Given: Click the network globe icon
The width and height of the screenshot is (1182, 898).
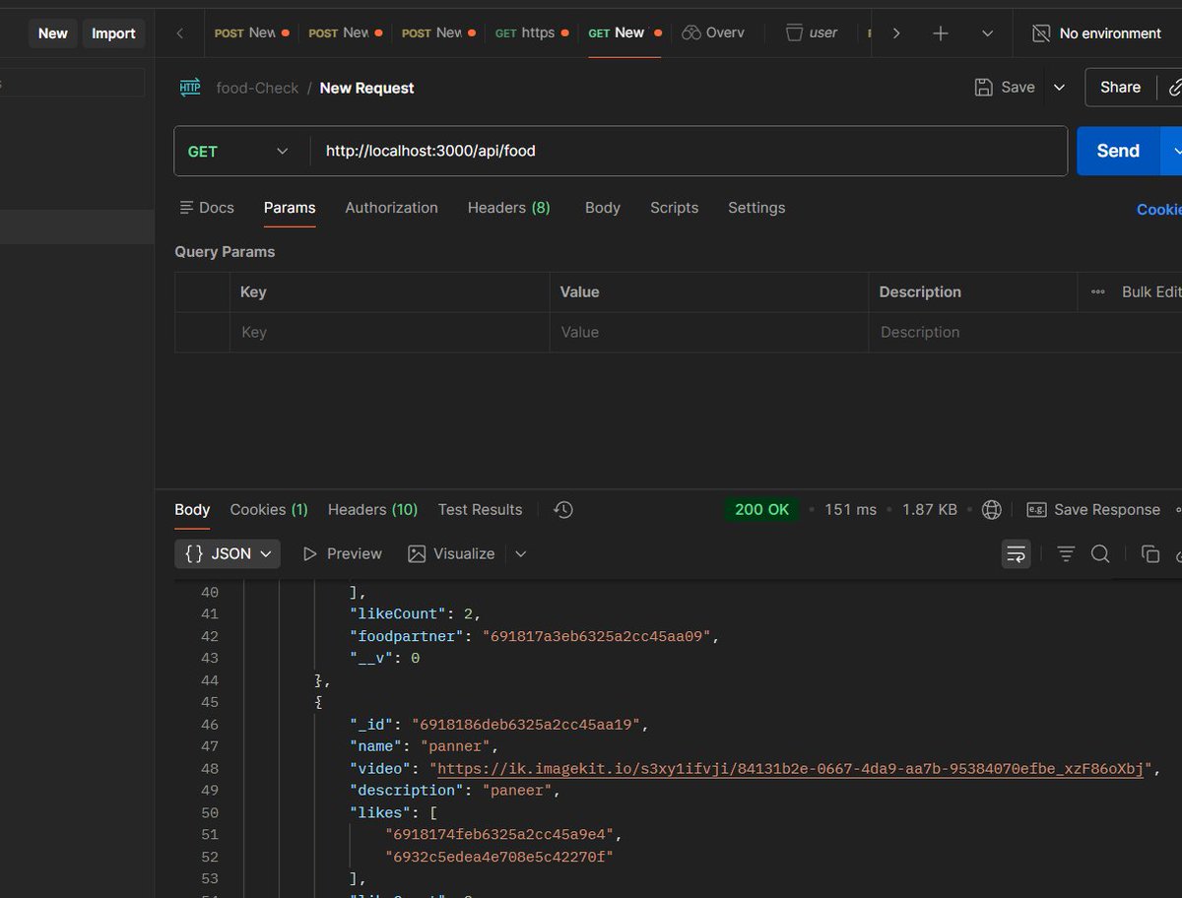Looking at the screenshot, I should [992, 510].
